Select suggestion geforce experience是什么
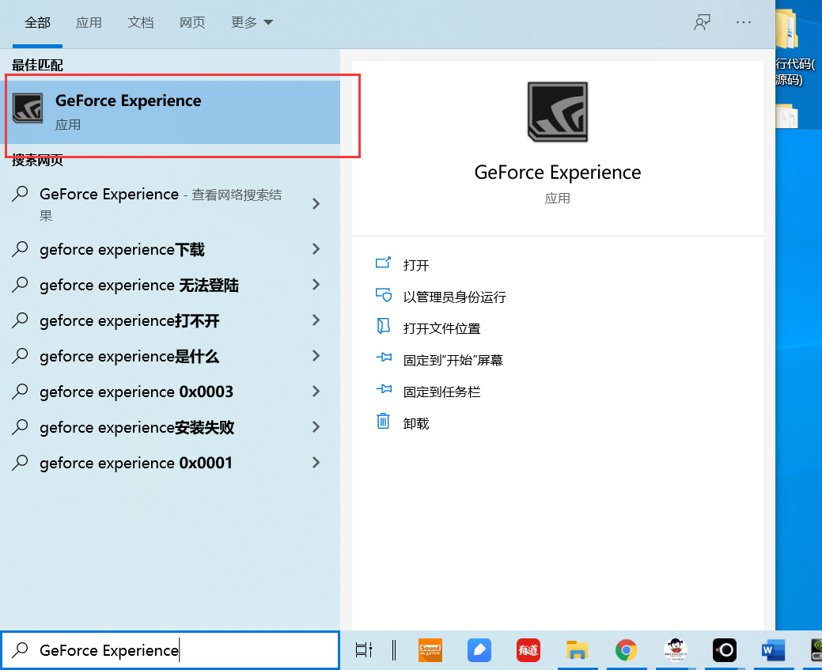The image size is (822, 670). (x=130, y=357)
